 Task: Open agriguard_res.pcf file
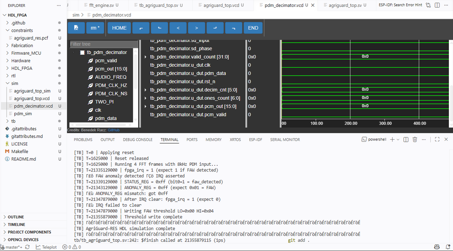tap(33, 38)
